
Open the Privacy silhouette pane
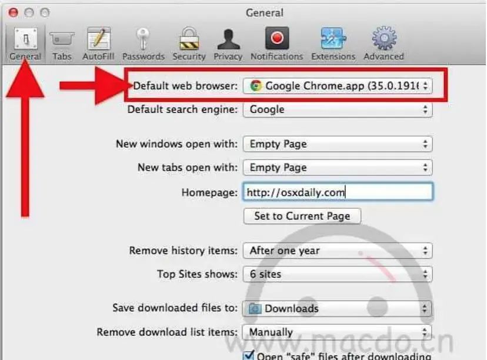coord(228,44)
